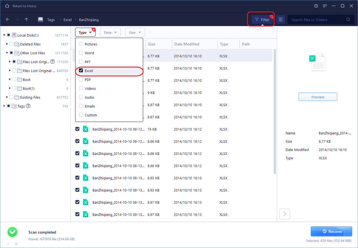This screenshot has height=248, width=358.
Task: Pause the scan using pause icon
Action: (8, 244)
